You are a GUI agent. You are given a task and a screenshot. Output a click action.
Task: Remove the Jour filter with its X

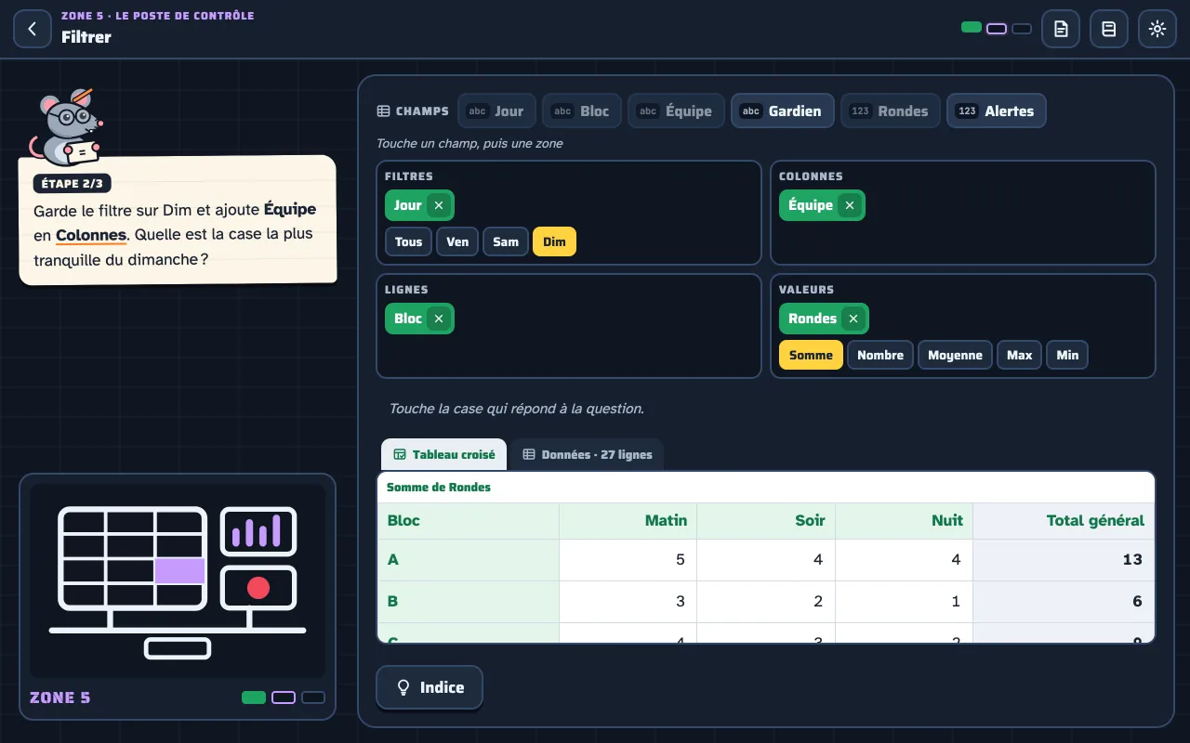coord(439,205)
